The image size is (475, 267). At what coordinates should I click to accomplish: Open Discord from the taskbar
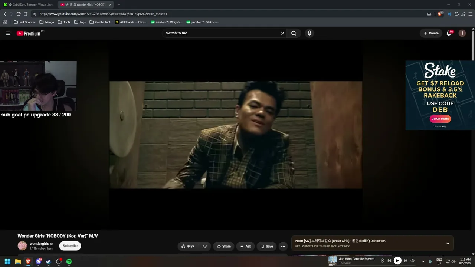click(38, 261)
